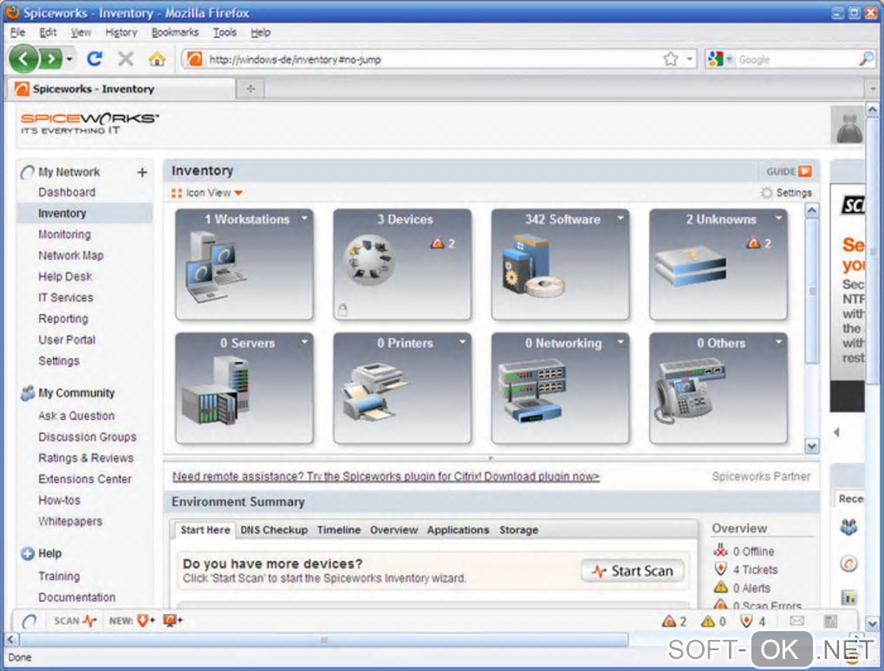Image resolution: width=884 pixels, height=671 pixels.
Task: Collapse the right ad panel arrow
Action: tap(836, 432)
